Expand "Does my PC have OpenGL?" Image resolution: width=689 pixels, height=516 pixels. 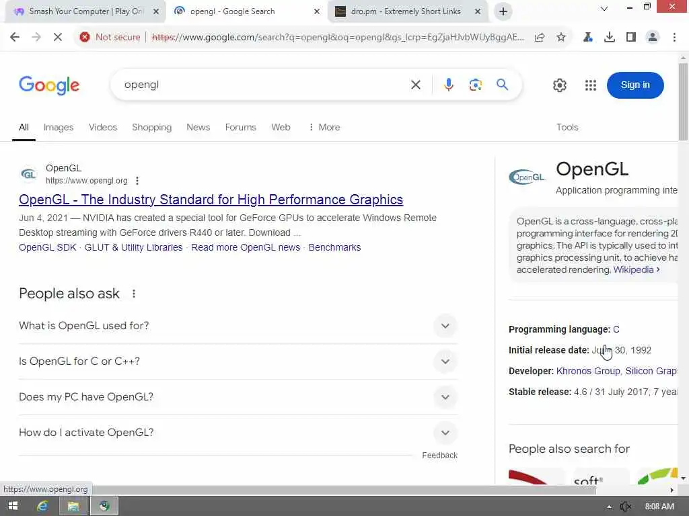tap(238, 397)
